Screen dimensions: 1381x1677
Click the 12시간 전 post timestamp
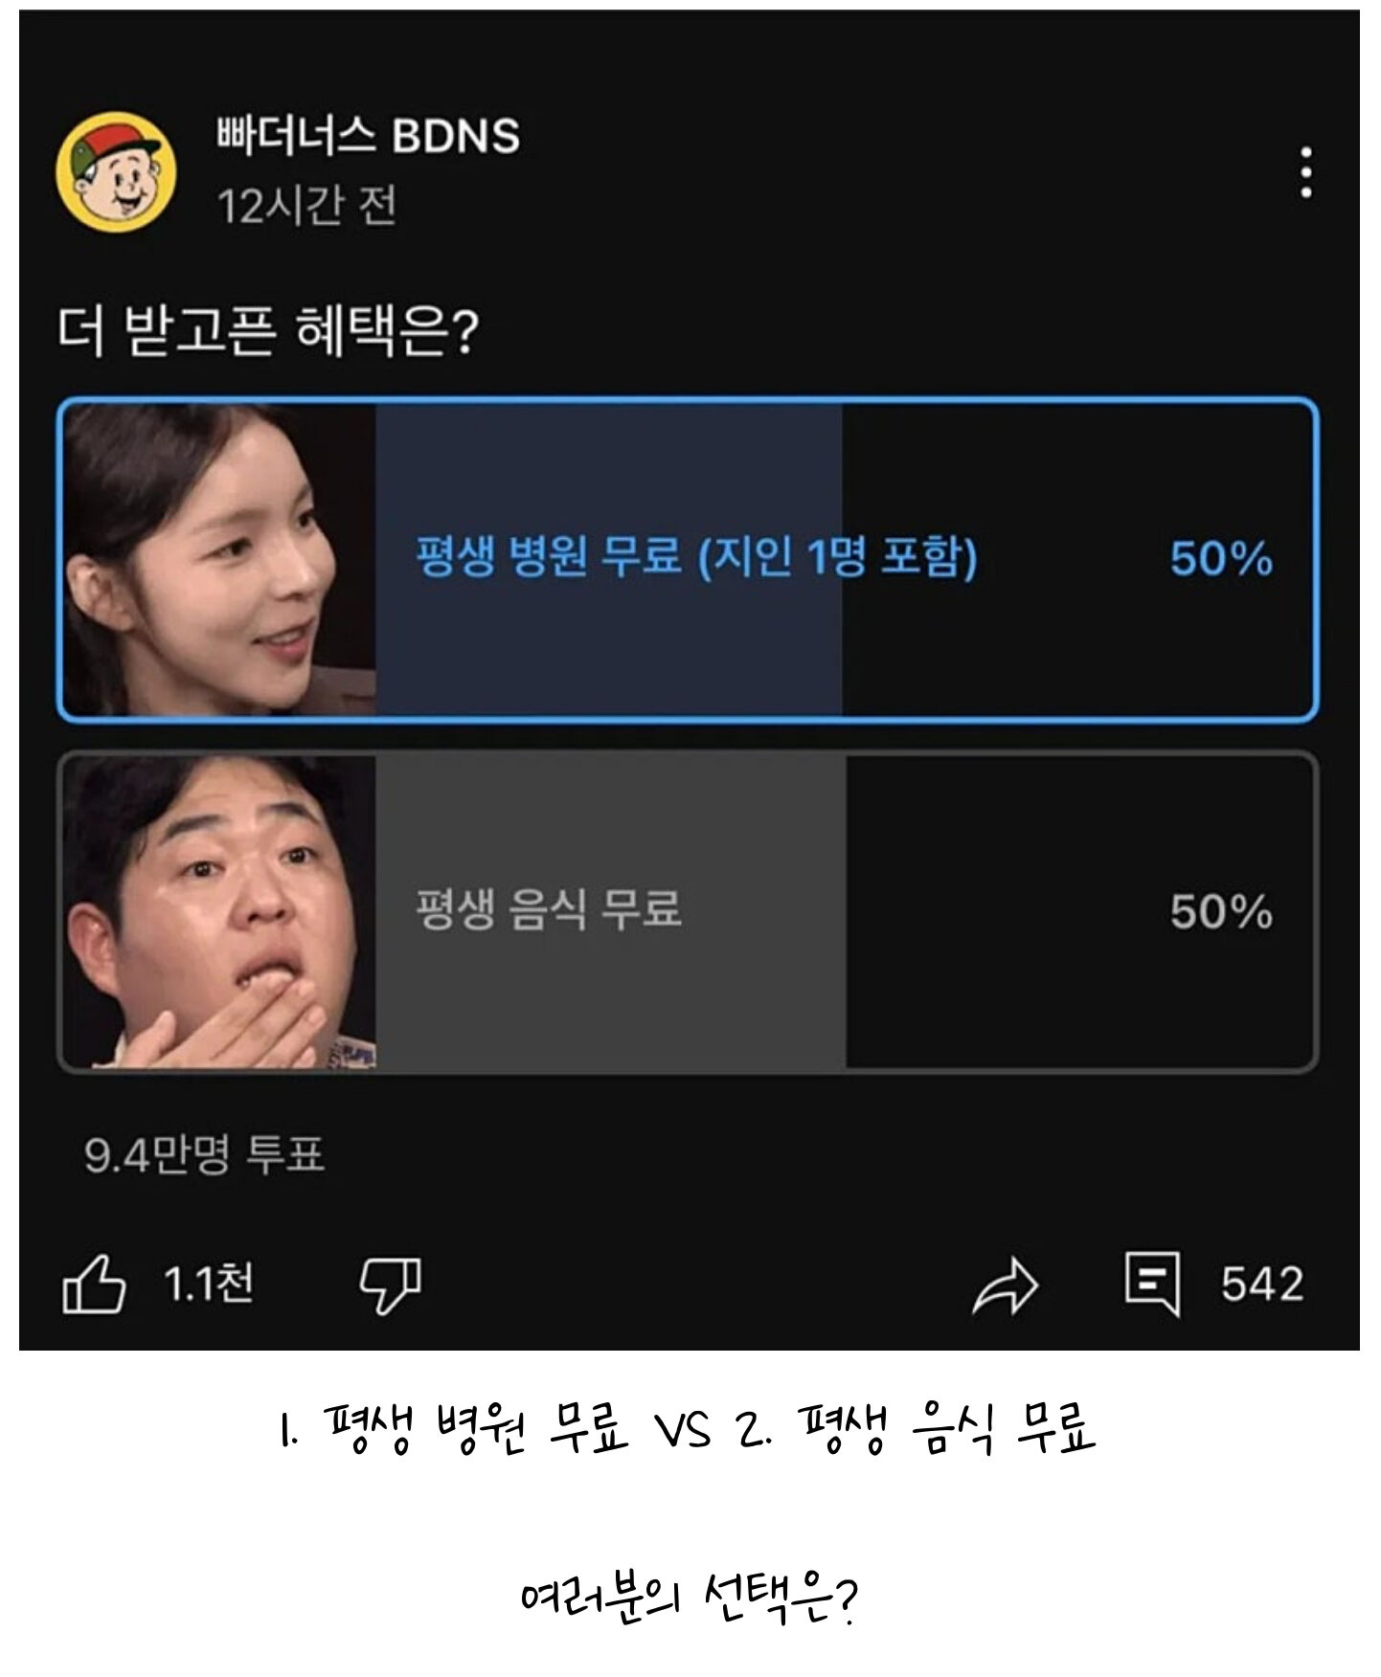(x=306, y=206)
